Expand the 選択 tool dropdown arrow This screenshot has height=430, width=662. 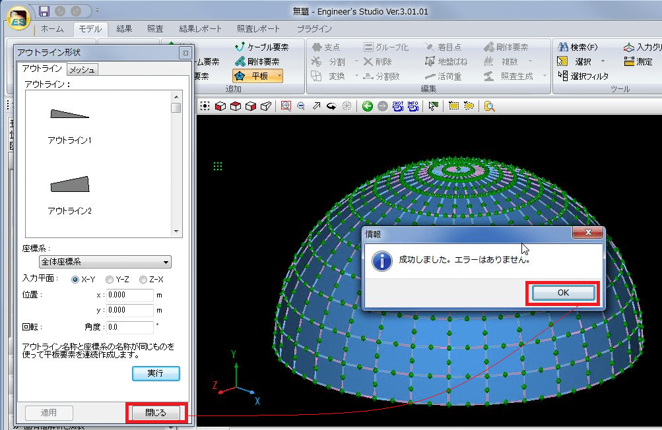tap(602, 62)
